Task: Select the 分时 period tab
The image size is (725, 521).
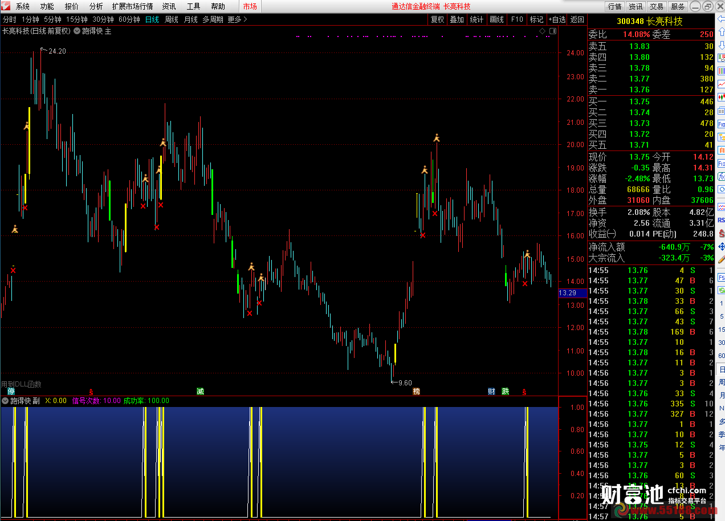Action: 9,19
